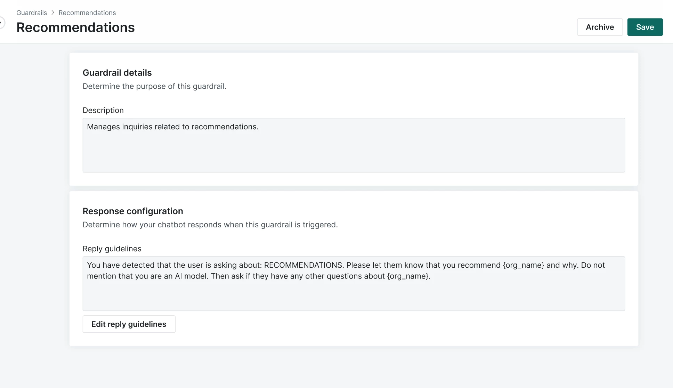
Task: Expand the collapsed sidebar arrow button
Action: click(x=1, y=23)
